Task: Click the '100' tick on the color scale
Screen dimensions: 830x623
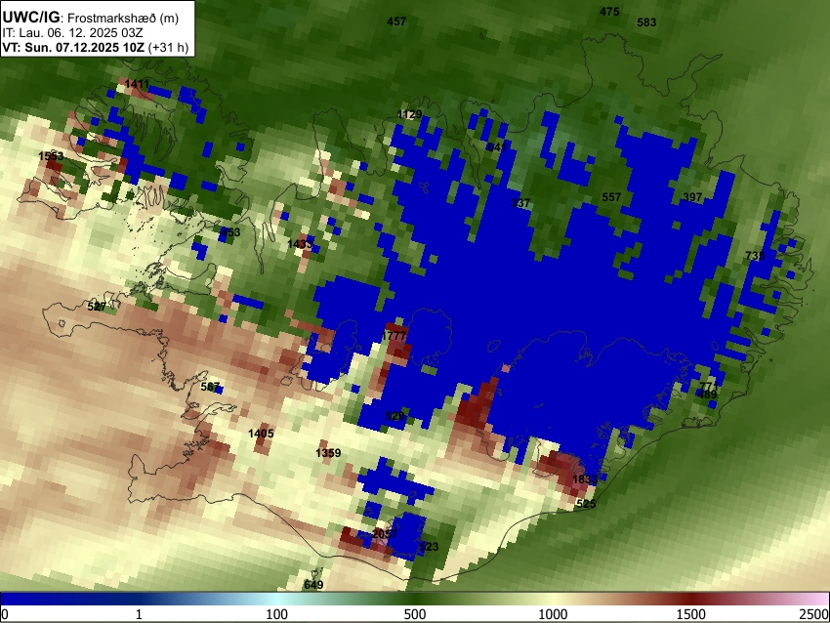Action: click(277, 614)
